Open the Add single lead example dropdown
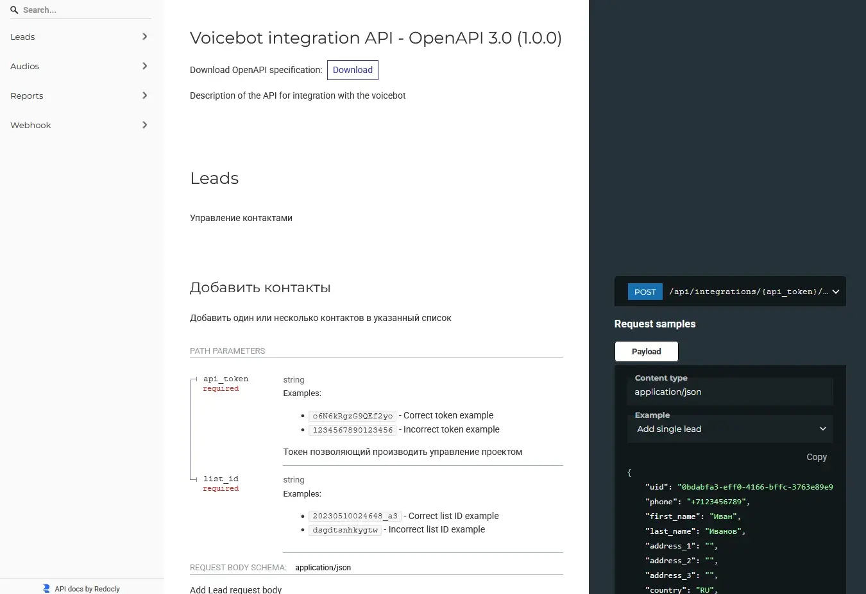 pos(730,429)
